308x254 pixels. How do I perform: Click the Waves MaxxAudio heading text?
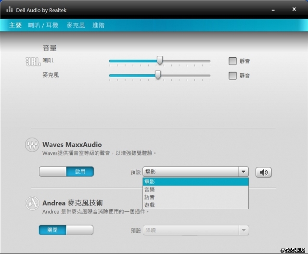72,145
